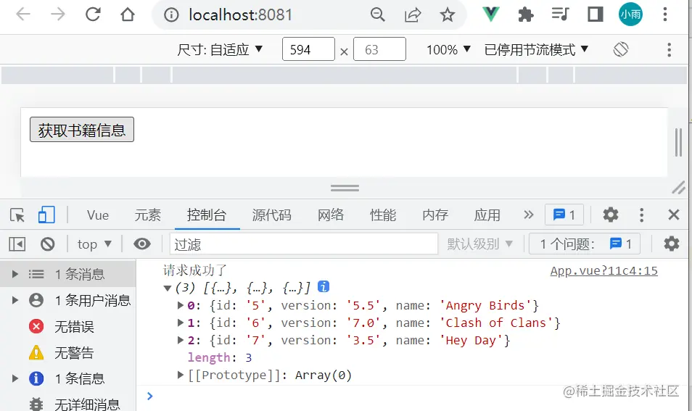Reload the localhost page
The width and height of the screenshot is (692, 411).
(93, 14)
